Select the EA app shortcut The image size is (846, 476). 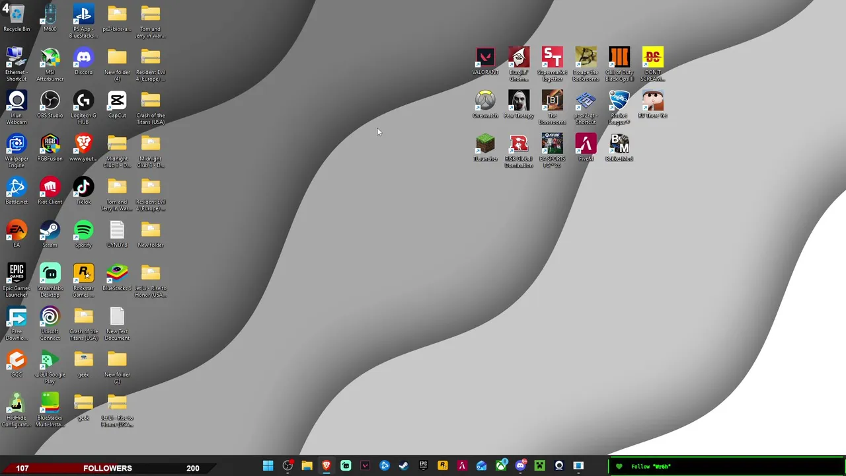click(x=17, y=234)
